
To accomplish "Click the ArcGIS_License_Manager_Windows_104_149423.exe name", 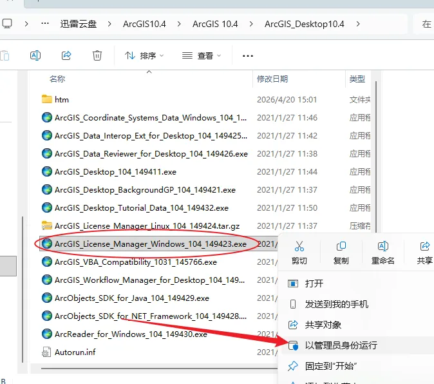I will coord(151,244).
